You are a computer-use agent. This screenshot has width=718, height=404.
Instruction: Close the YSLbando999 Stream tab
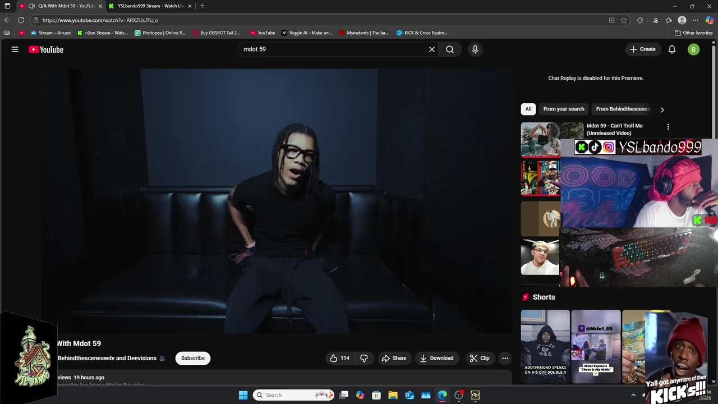190,6
